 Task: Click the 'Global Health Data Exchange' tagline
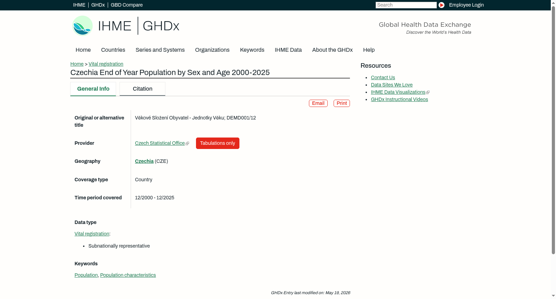[x=425, y=25]
